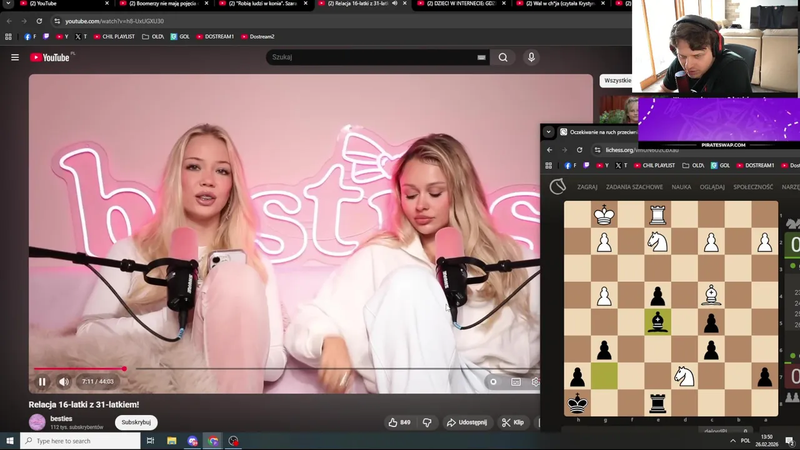Create a clip with the Klip button
Screen dimensions: 800x450
(x=512, y=422)
